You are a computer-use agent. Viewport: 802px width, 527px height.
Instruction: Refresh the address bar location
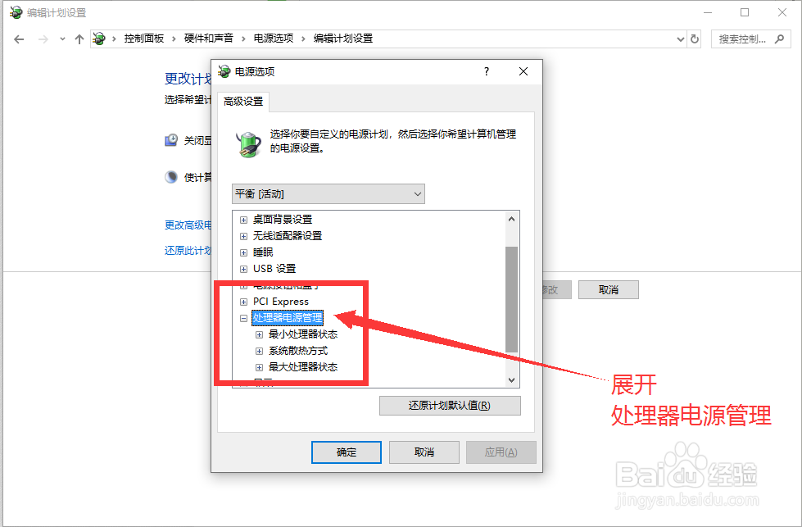click(694, 39)
